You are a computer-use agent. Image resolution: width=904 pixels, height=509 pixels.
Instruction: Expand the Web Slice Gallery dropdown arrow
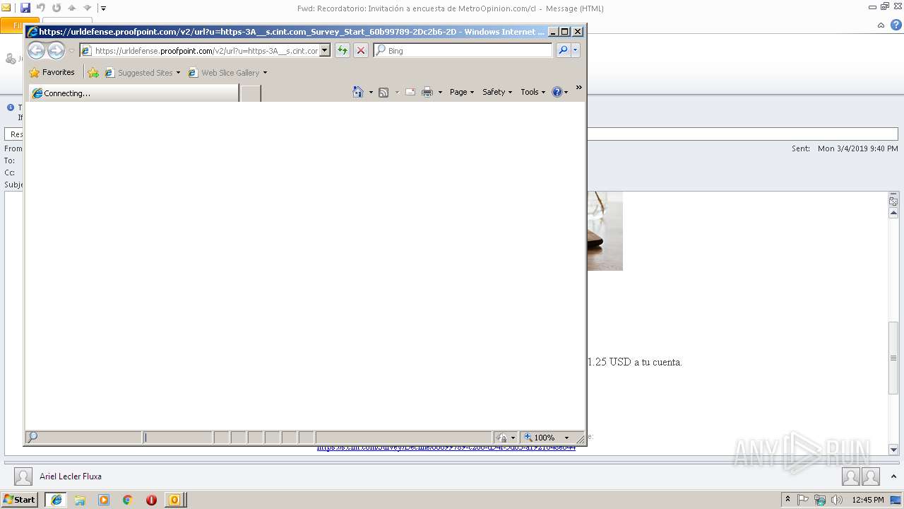[x=265, y=73]
